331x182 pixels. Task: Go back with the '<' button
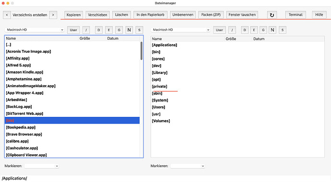tap(7, 15)
